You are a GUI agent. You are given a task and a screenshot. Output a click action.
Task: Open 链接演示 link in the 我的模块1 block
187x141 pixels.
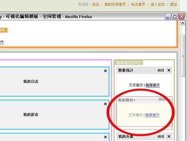tap(152, 115)
